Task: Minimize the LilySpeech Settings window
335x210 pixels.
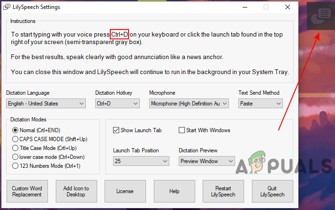Action: point(245,7)
